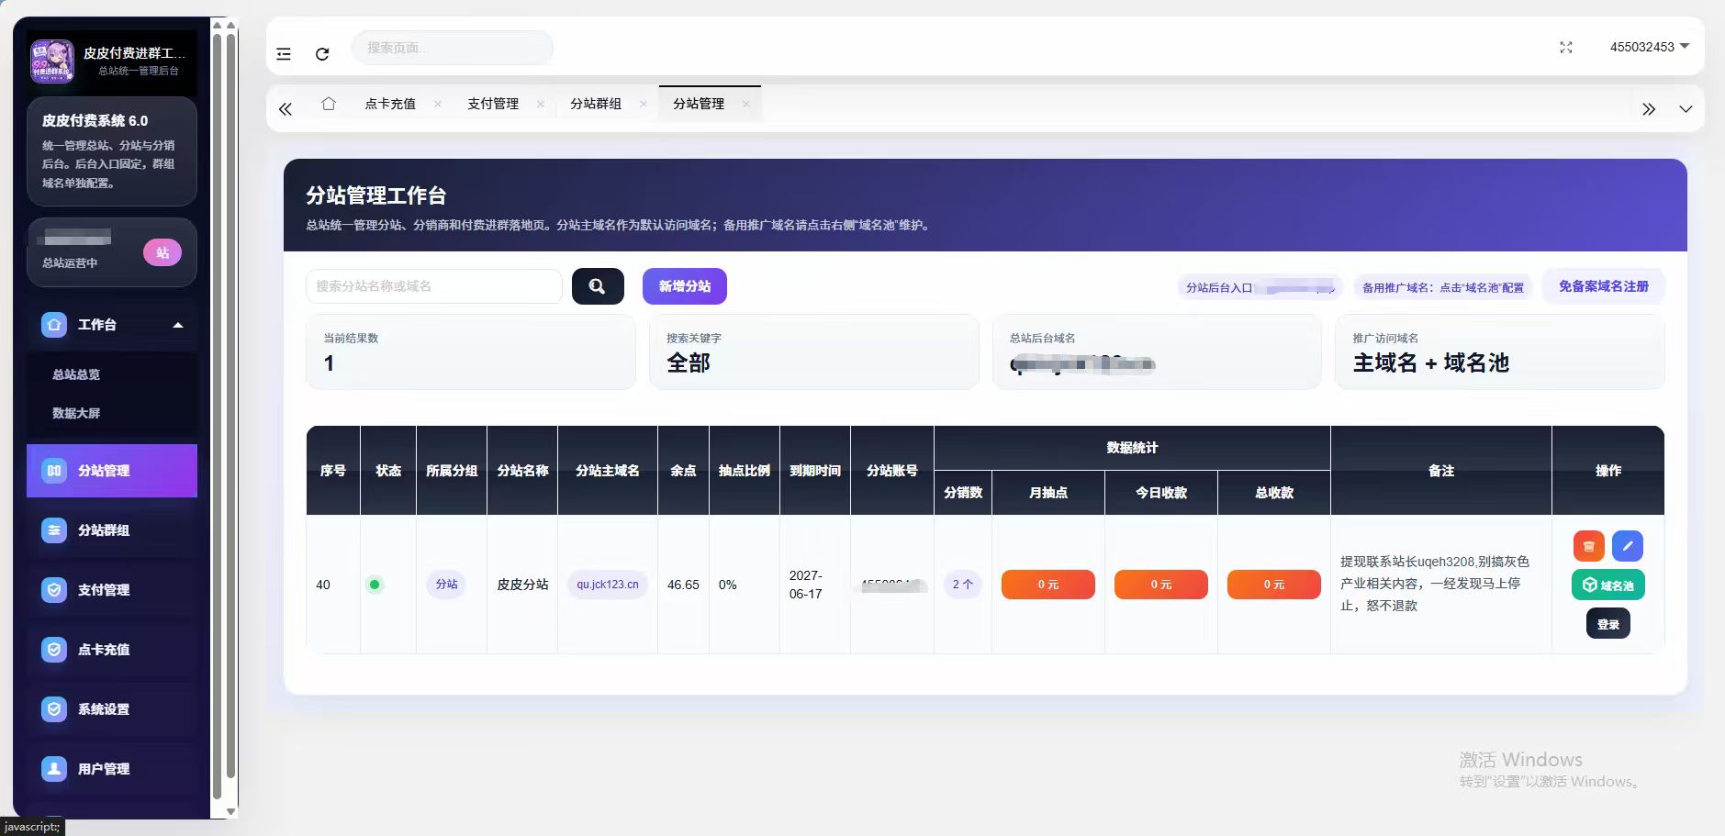Click the 点卡充值 sidebar icon
Screen dimensions: 1725x836
[x=54, y=650]
